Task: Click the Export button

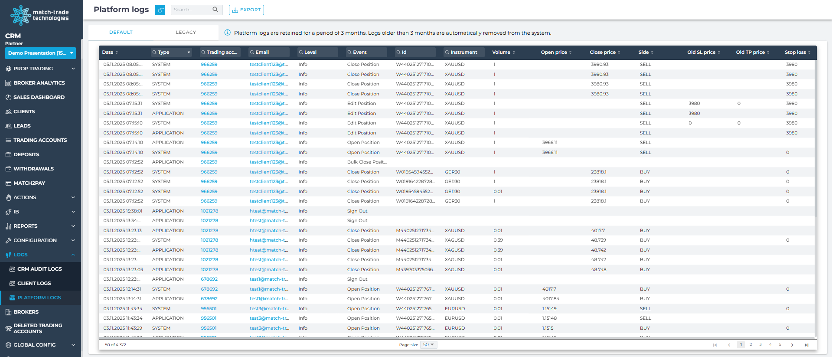Action: [246, 10]
